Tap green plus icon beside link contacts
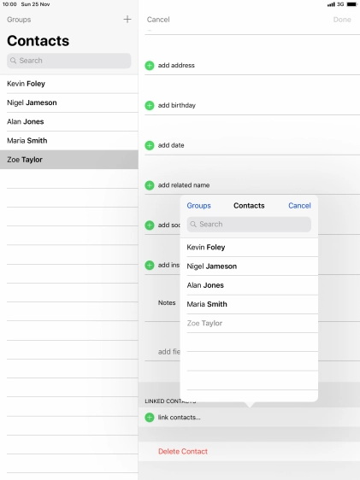The width and height of the screenshot is (360, 480). coord(150,418)
